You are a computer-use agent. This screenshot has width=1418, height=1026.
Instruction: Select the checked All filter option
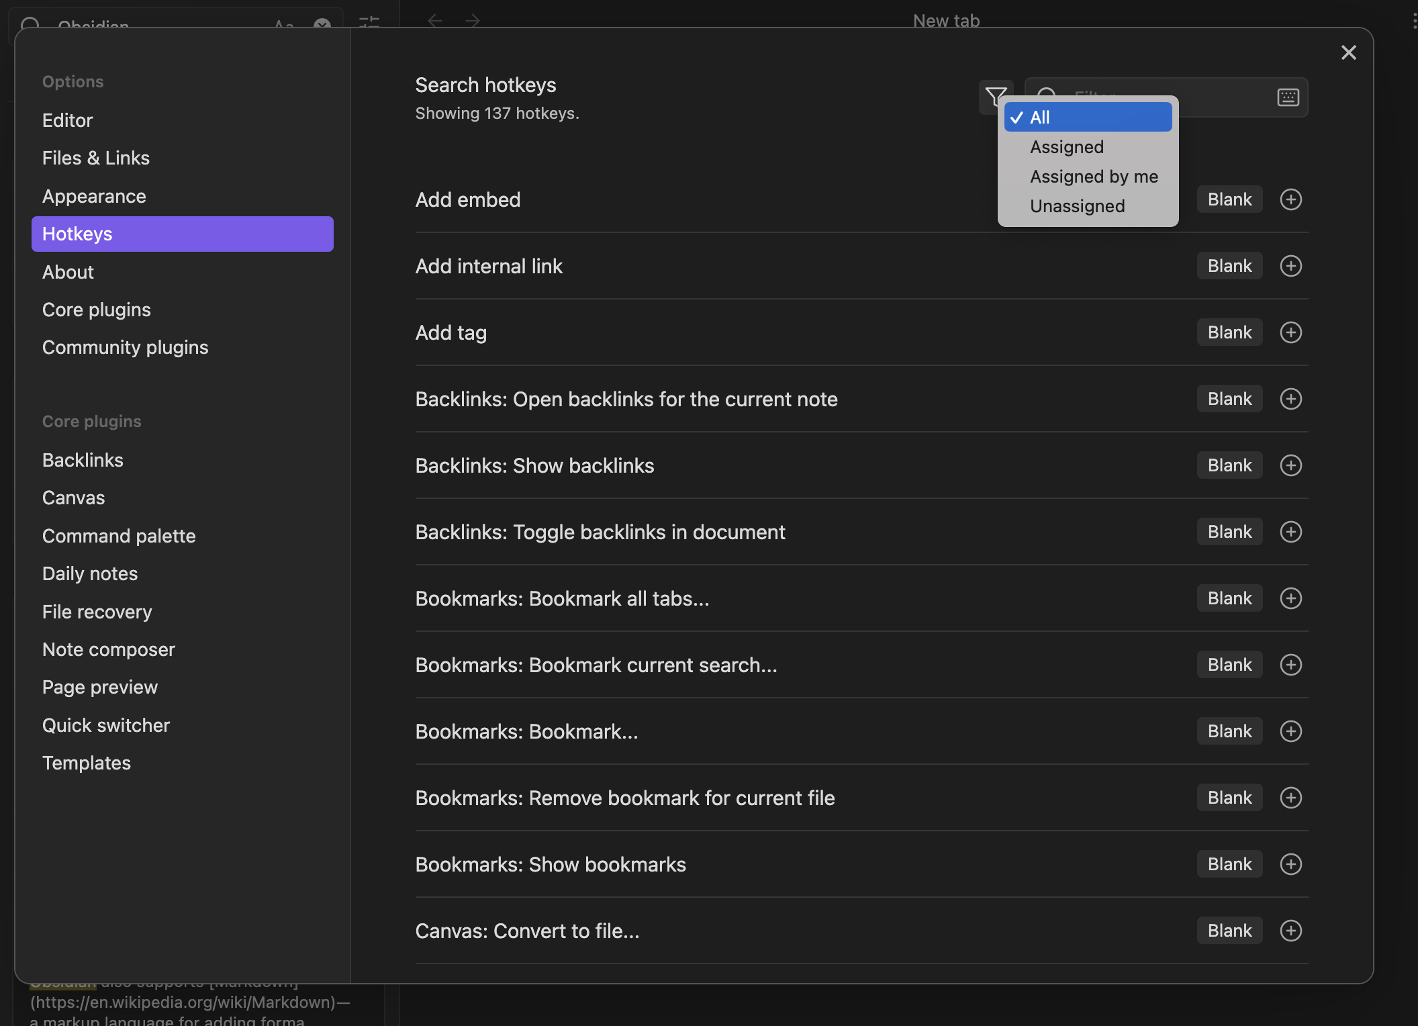pyautogui.click(x=1088, y=118)
